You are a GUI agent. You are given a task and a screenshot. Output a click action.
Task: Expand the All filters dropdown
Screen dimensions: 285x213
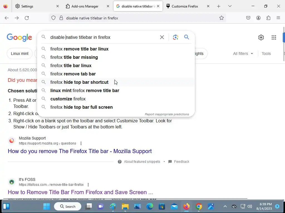pos(243,54)
